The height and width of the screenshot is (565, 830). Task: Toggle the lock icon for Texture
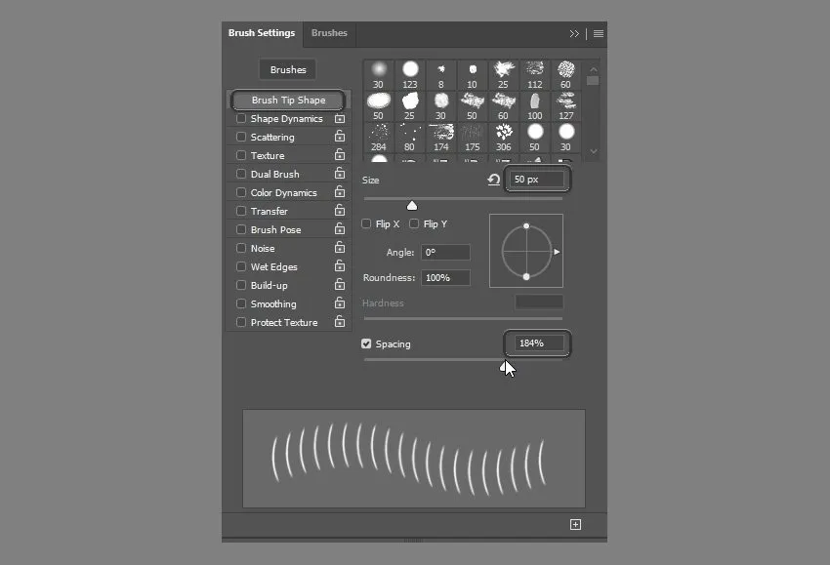[340, 156]
